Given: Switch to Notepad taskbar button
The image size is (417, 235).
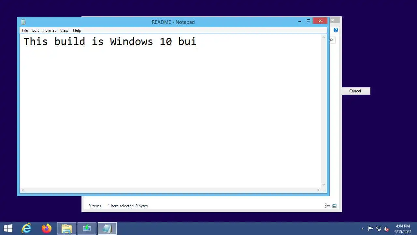Looking at the screenshot, I should click(x=107, y=228).
